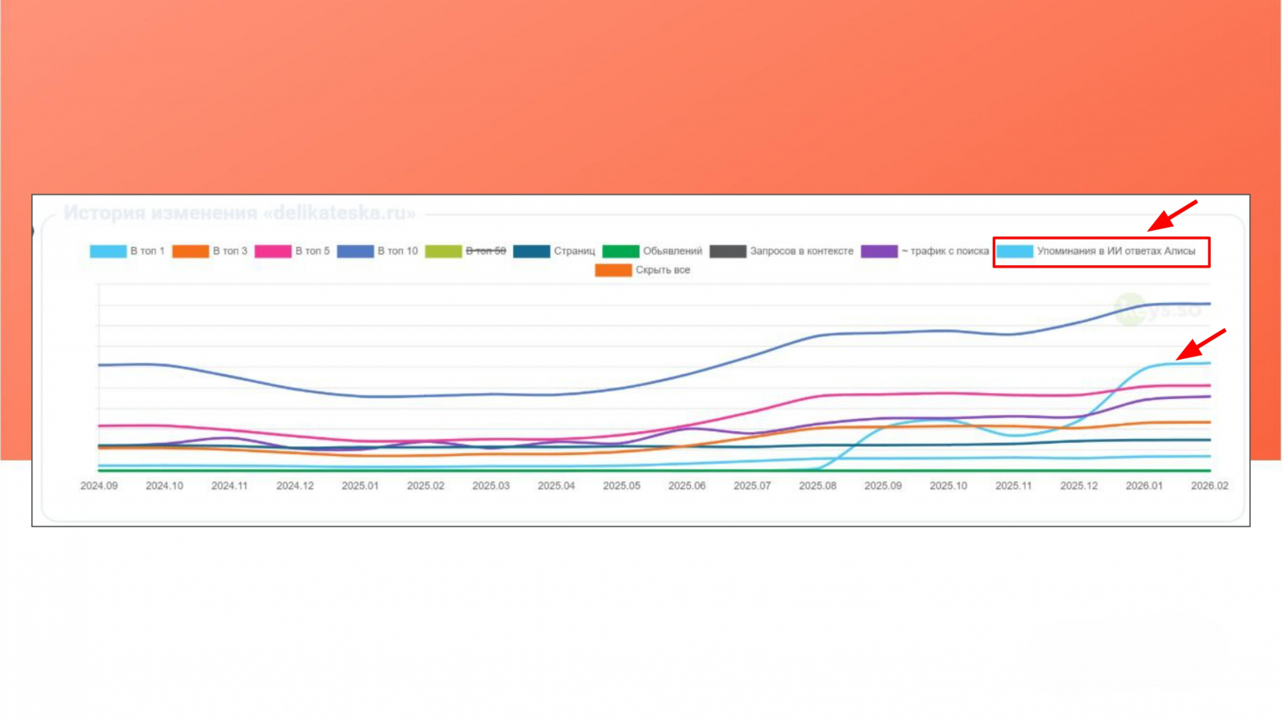This screenshot has height=721, width=1282.
Task: Click the purple traffic legend swatch
Action: tap(880, 252)
